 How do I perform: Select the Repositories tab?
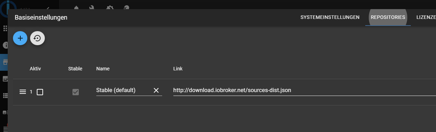pos(388,17)
